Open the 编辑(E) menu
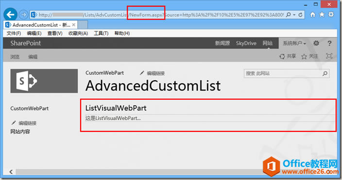The height and width of the screenshot is (180, 342). coord(34,33)
